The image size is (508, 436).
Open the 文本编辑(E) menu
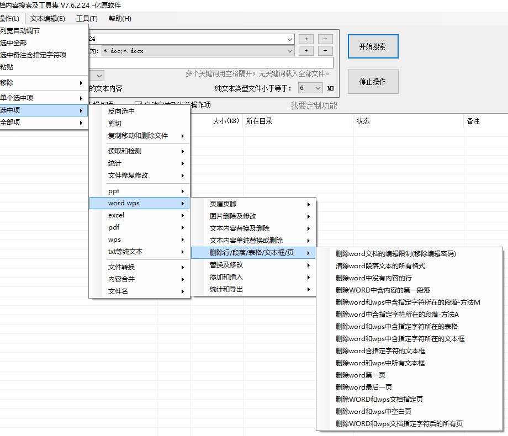pyautogui.click(x=47, y=19)
